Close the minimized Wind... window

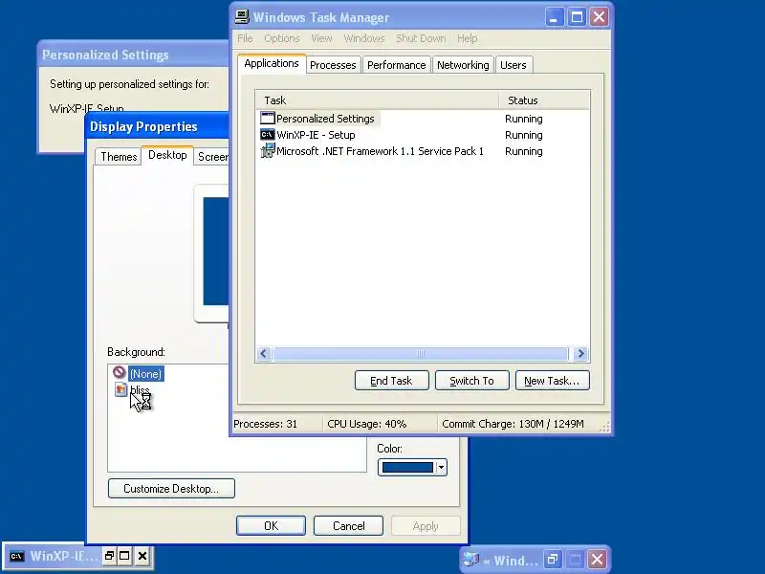click(597, 559)
